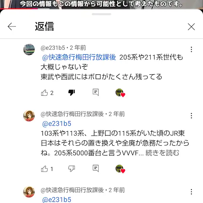Image resolution: width=203 pixels, height=203 pixels.
Task: Open the third comment's three-dot menu
Action: tap(191, 192)
